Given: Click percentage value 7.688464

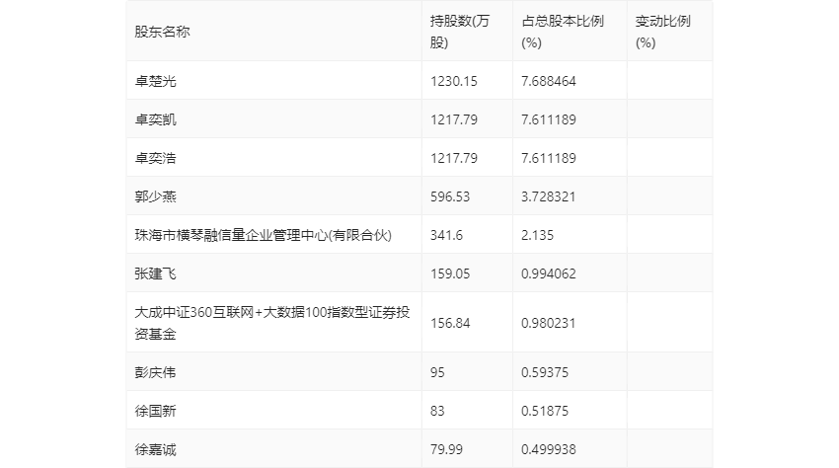Looking at the screenshot, I should (549, 81).
